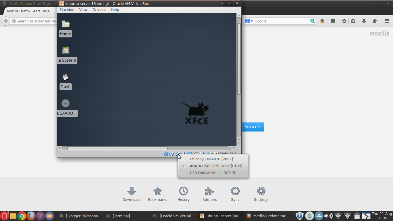Click the battery indicator in system tray
Screen dimensions: 393x221
point(357,216)
